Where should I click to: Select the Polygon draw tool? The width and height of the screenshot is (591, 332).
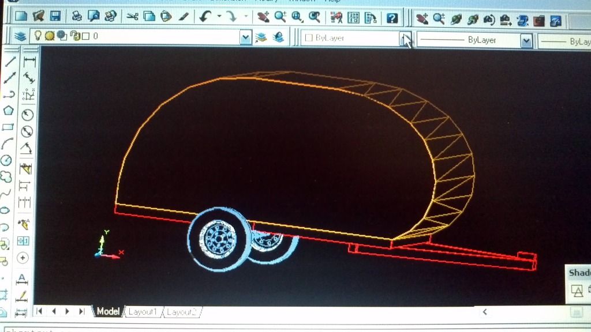coord(8,111)
